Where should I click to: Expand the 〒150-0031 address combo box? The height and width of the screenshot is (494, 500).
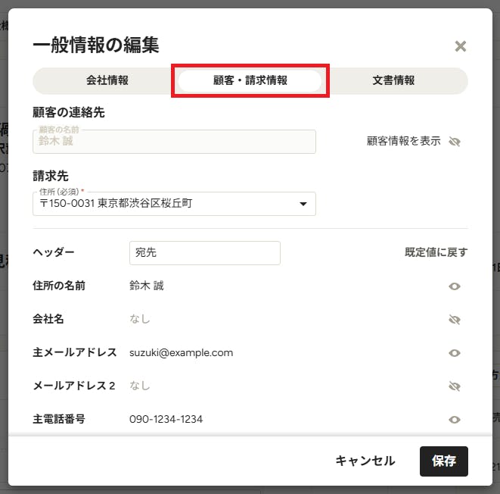[x=174, y=204]
